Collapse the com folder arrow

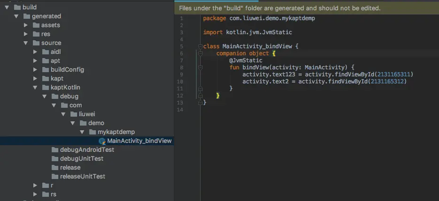point(54,105)
